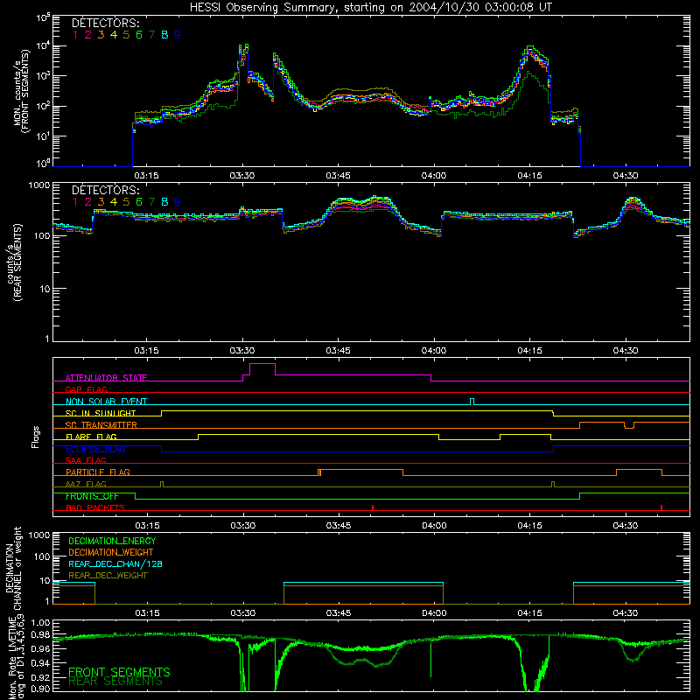Click the Flags vertical axis label
This screenshot has width=700, height=700.
(x=36, y=437)
